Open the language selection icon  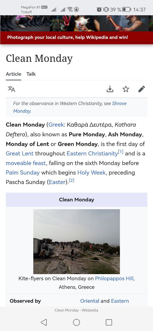11,89
